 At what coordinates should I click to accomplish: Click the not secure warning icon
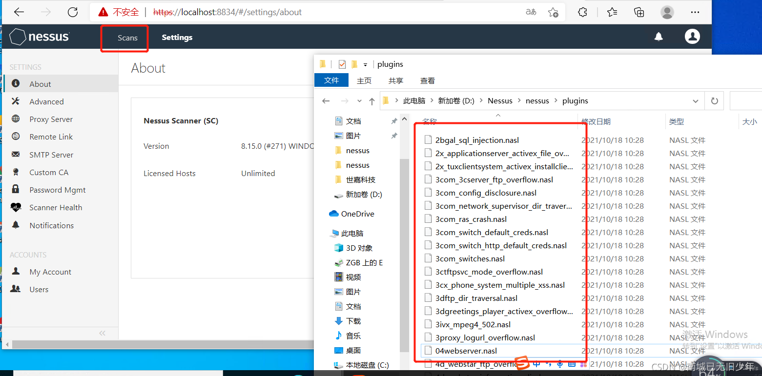[103, 12]
